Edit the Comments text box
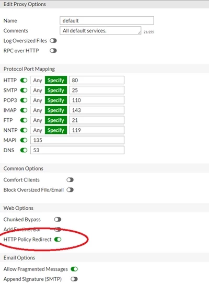 click(100, 30)
